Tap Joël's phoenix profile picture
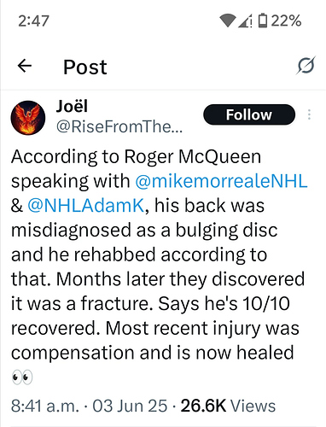This screenshot has height=427, width=326. (28, 118)
